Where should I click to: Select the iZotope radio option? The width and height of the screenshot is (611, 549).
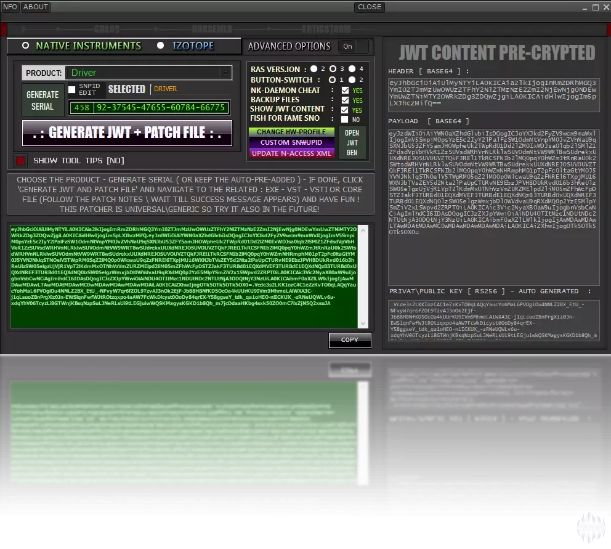pos(160,45)
